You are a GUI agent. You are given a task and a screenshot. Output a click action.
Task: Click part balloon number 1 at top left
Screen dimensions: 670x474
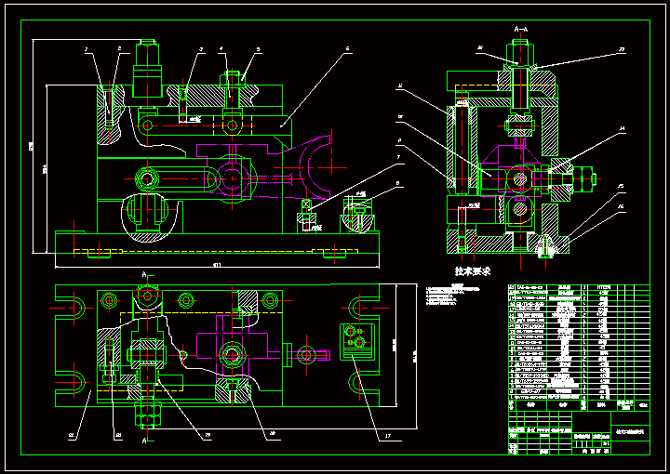pyautogui.click(x=86, y=48)
